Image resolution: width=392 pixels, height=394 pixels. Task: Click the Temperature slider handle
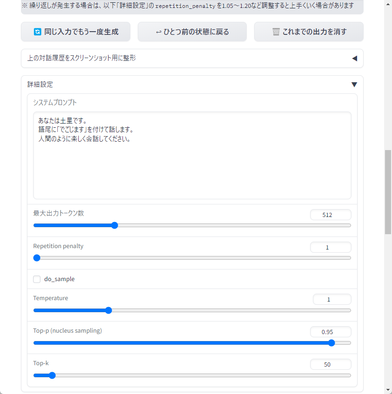point(108,310)
